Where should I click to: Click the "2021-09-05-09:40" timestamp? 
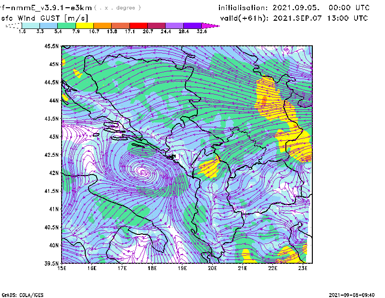[x=352, y=295]
